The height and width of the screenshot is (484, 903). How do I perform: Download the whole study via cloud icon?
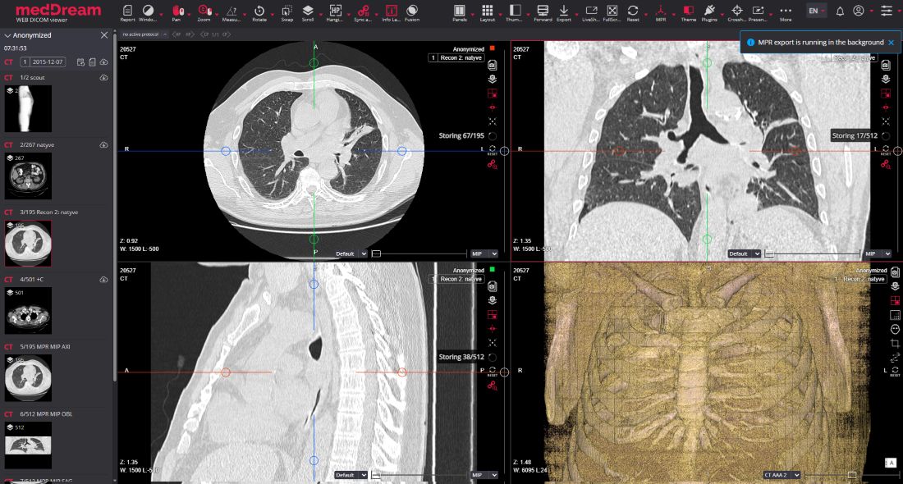(103, 62)
